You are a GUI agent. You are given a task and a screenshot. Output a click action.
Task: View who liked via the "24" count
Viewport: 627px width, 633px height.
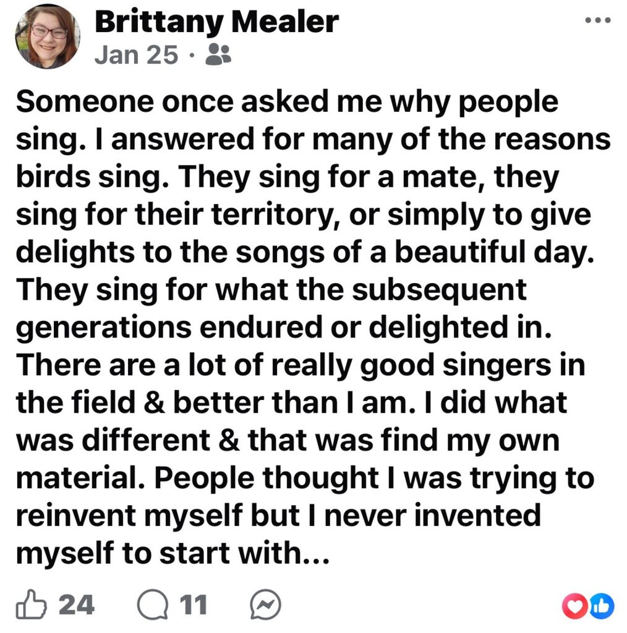tap(77, 605)
